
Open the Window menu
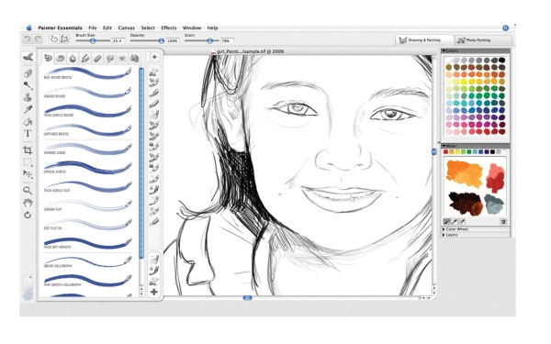pyautogui.click(x=192, y=28)
